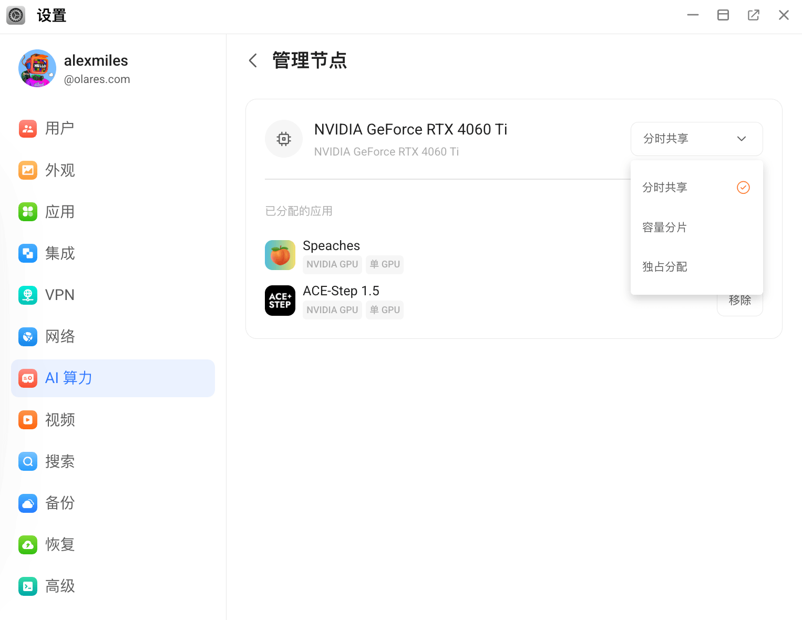Click NVIDIA GPU tag under ACE-Step 1.5
This screenshot has height=620, width=802.
[332, 310]
